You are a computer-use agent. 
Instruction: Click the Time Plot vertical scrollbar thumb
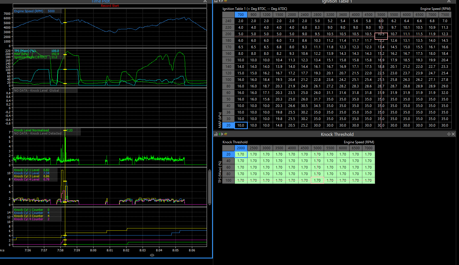(210, 187)
